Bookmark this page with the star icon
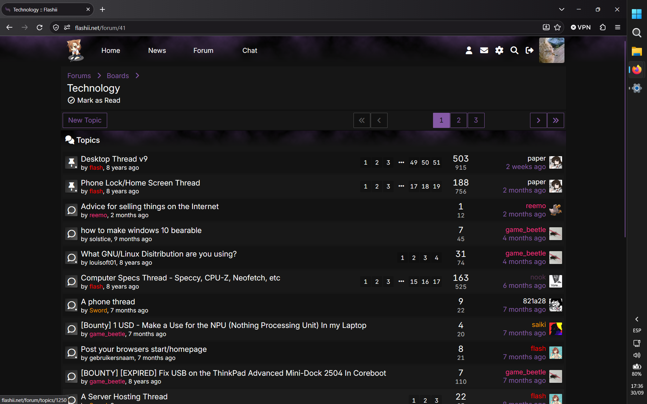 pos(557,28)
